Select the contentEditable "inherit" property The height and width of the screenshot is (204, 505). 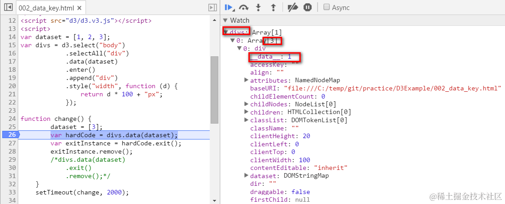click(x=298, y=168)
